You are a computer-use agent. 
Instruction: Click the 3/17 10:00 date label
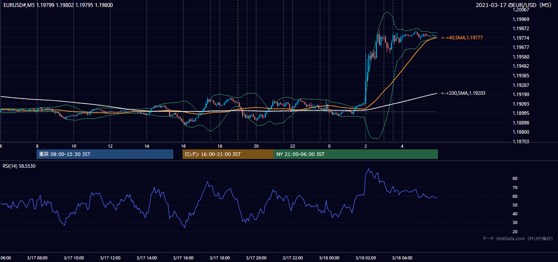pyautogui.click(x=73, y=258)
